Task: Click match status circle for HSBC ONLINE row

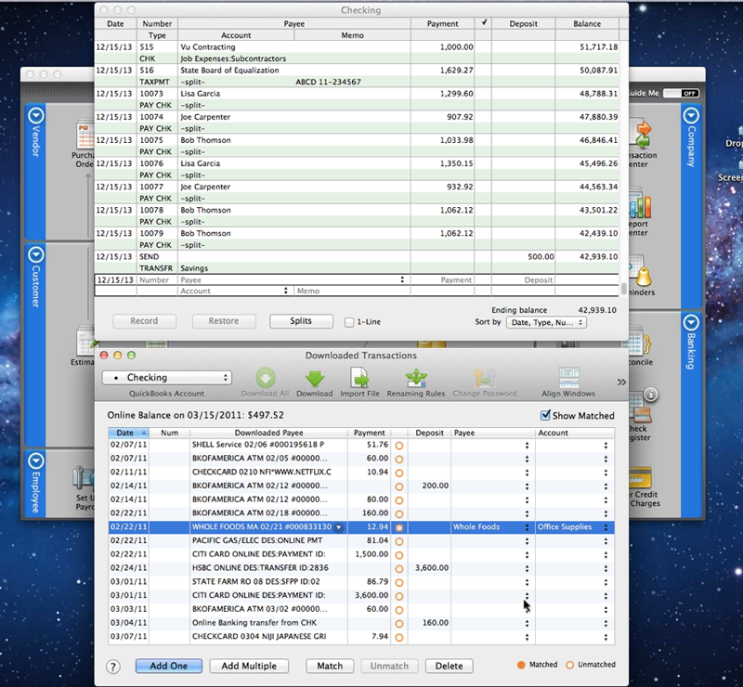Action: point(399,569)
